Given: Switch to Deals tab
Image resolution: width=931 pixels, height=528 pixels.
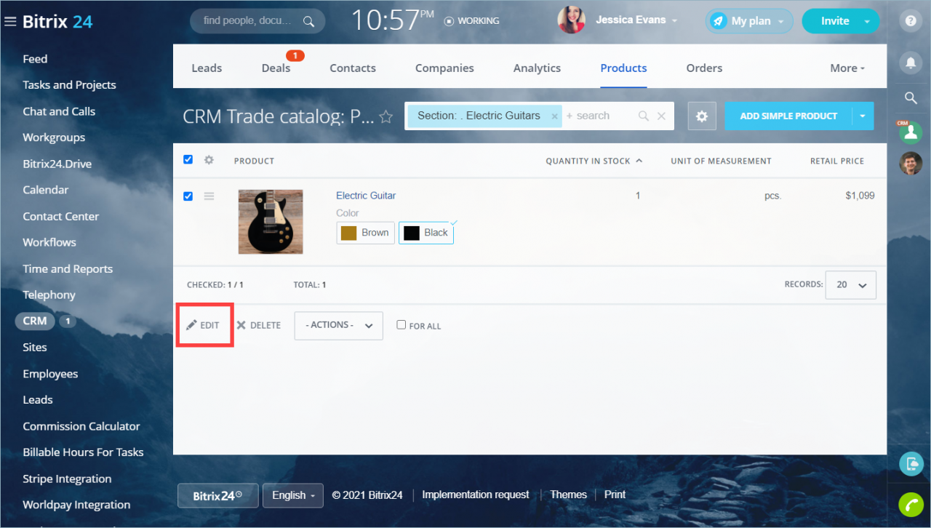Looking at the screenshot, I should click(x=276, y=68).
